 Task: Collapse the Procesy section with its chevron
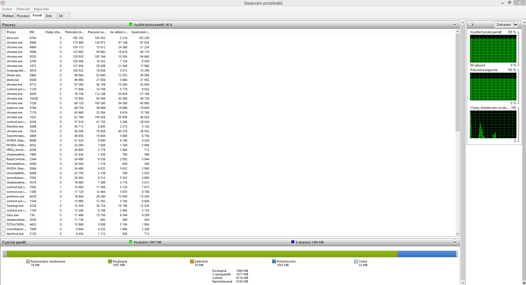click(454, 25)
